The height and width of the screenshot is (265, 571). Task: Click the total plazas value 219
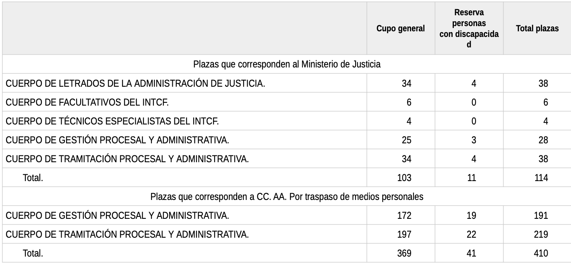tap(541, 234)
